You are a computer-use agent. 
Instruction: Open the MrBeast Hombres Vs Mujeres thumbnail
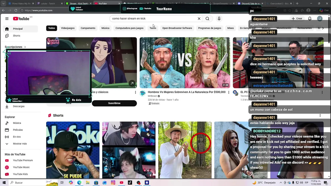pos(185,63)
